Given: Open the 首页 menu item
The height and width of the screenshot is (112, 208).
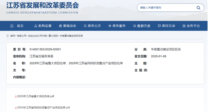Looking at the screenshot, I should click(x=20, y=26).
